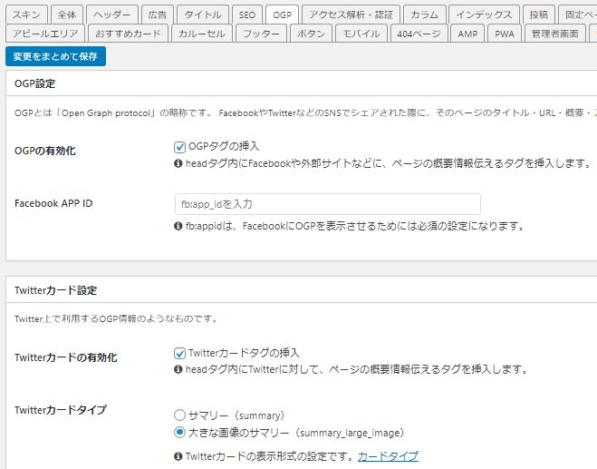Open the ボタン tab

pos(311,34)
